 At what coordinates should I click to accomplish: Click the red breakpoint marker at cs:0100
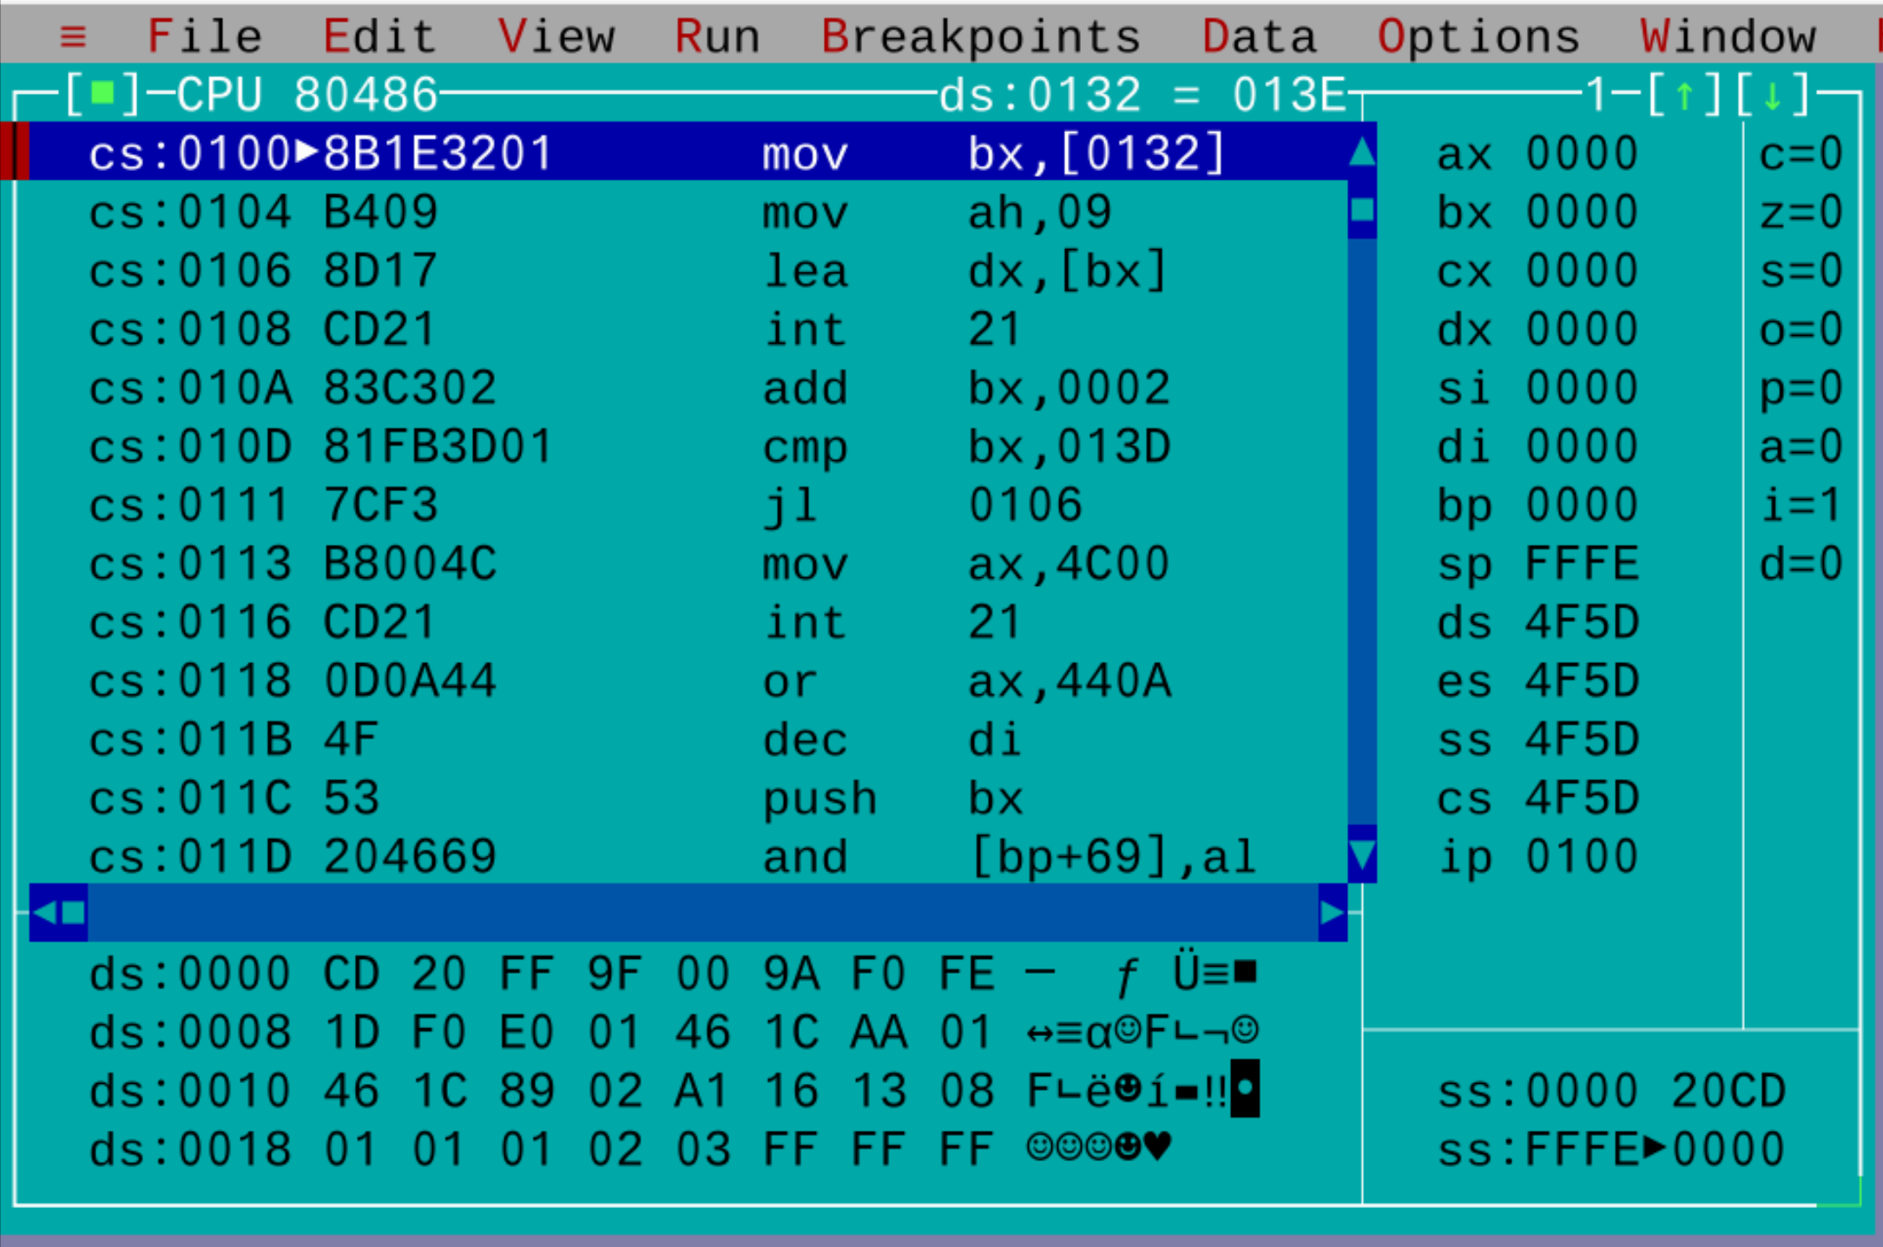(15, 152)
